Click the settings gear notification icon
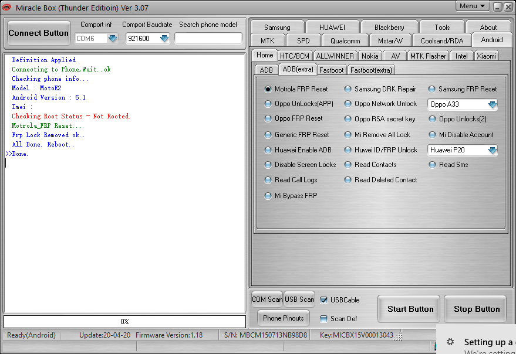The width and height of the screenshot is (516, 354). [x=450, y=342]
